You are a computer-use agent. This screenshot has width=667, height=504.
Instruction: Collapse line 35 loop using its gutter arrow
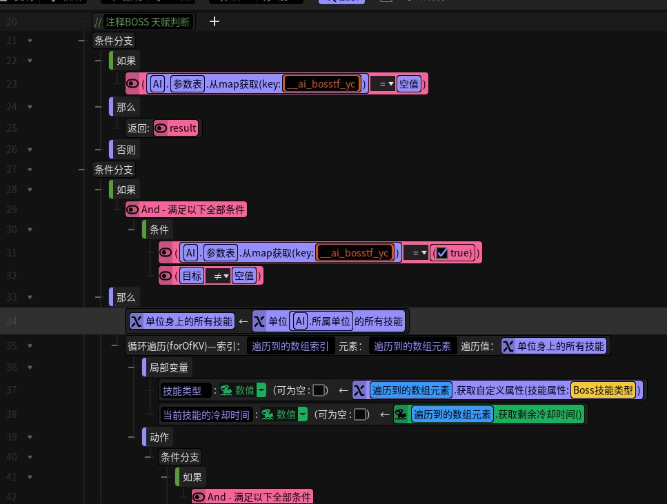(30, 346)
